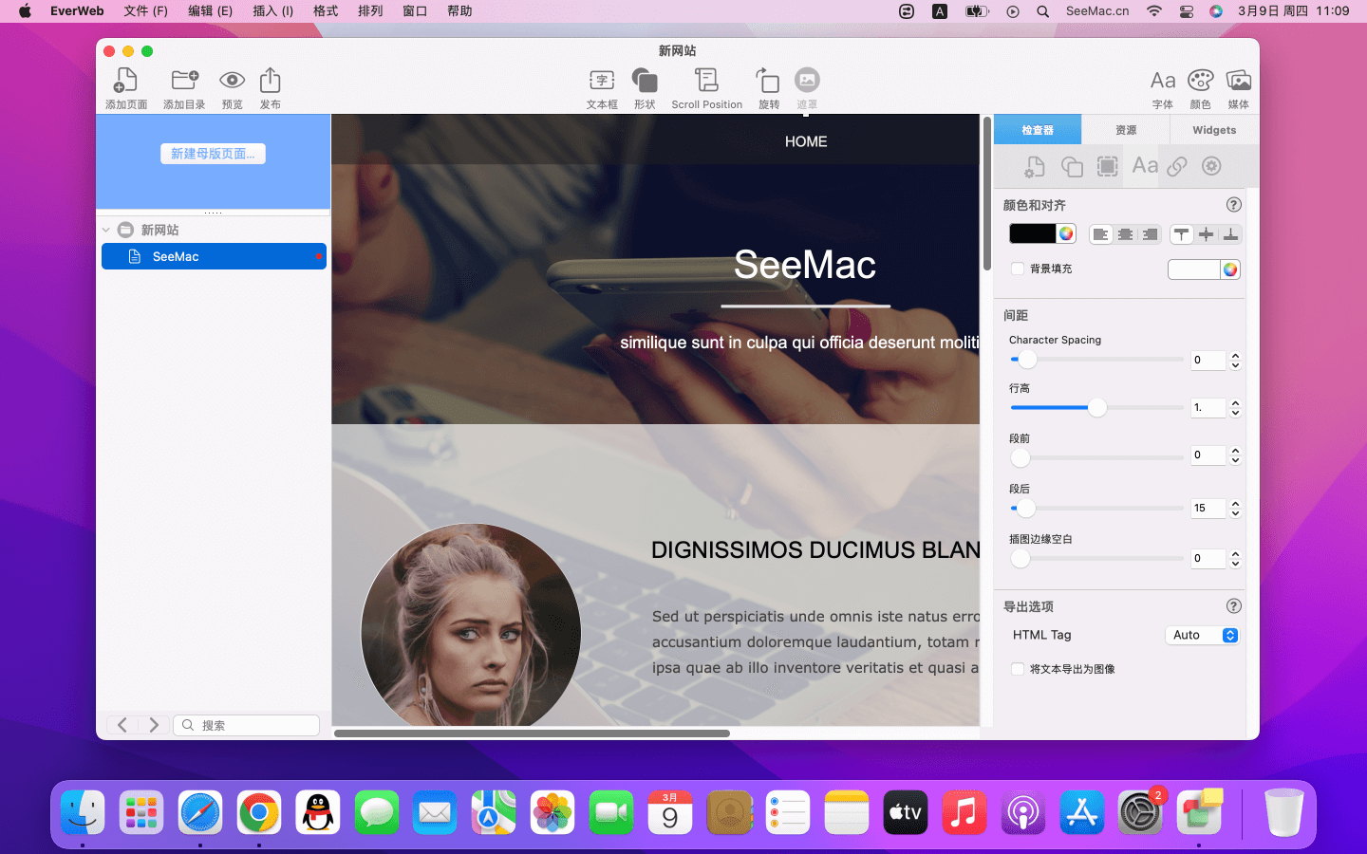1367x854 pixels.
Task: Click the Scroll Position toolbar icon
Action: tap(706, 82)
